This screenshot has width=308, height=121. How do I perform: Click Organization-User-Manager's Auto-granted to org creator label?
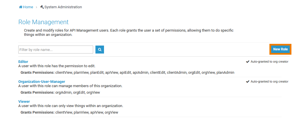(269, 81)
